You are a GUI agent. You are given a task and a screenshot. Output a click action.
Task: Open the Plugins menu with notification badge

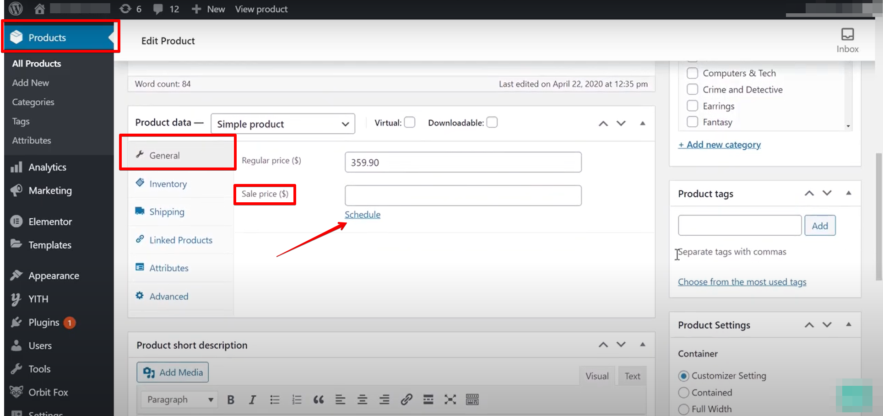pyautogui.click(x=43, y=322)
